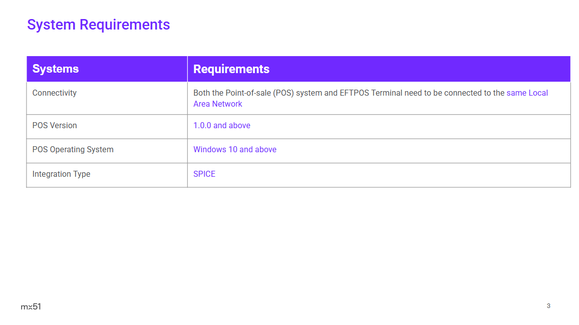The image size is (579, 325).
Task: Click the POS Operating System cell
Action: click(x=73, y=150)
